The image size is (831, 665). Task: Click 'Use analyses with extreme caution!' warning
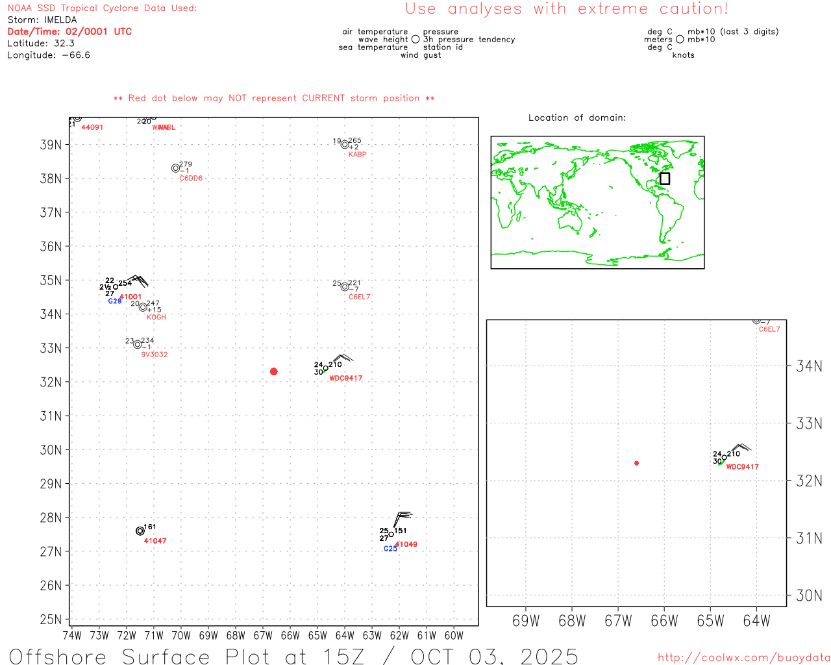point(567,9)
